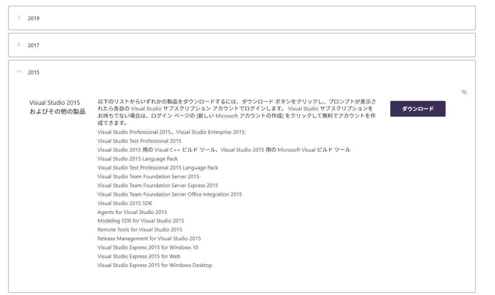Expand the 2019 section chevron

pyautogui.click(x=19, y=18)
